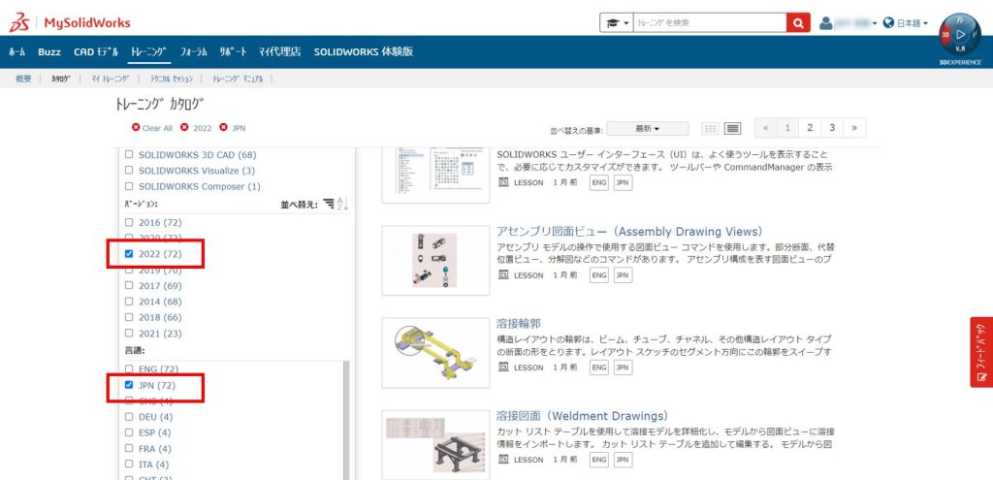This screenshot has height=480, width=993.
Task: Check the 2021 (23) version checkbox
Action: click(129, 333)
